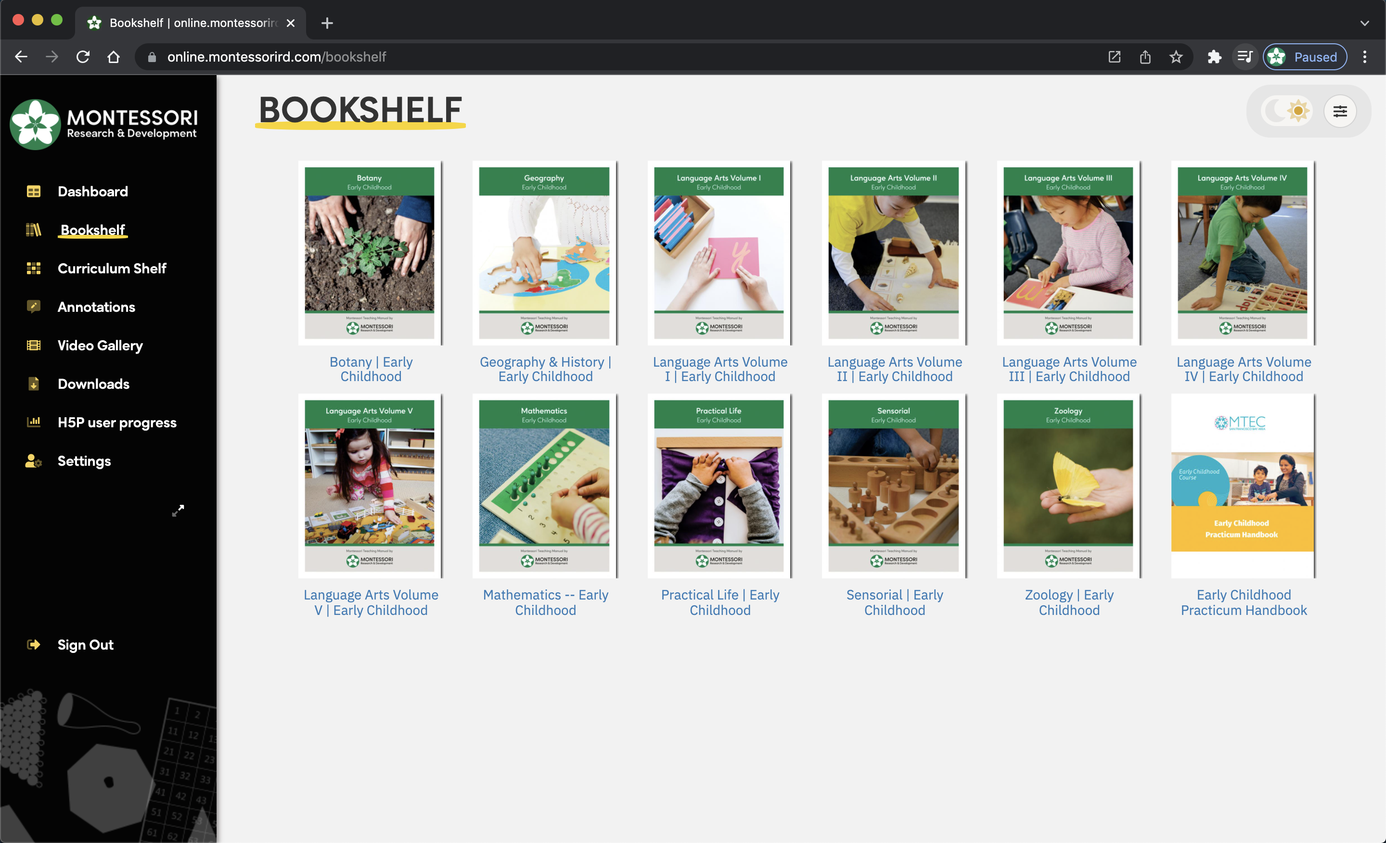Open H5P user progress menu item
This screenshot has width=1386, height=843.
tap(117, 422)
